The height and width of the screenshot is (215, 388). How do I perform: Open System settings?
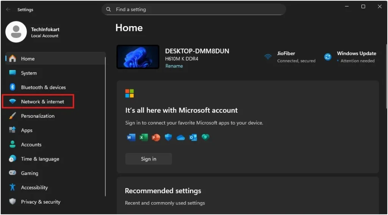55,73
